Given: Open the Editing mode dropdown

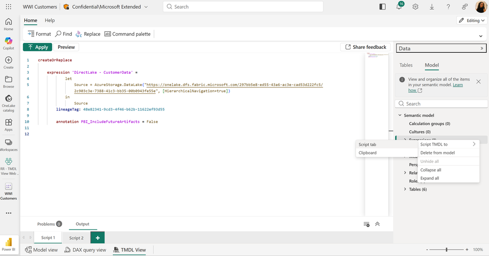Looking at the screenshot, I should pos(472,20).
